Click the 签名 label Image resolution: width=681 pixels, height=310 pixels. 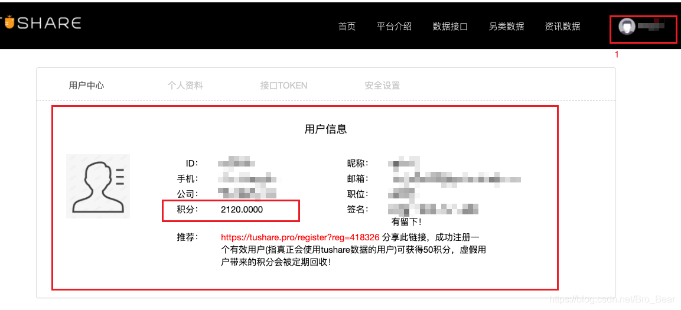[x=358, y=210]
